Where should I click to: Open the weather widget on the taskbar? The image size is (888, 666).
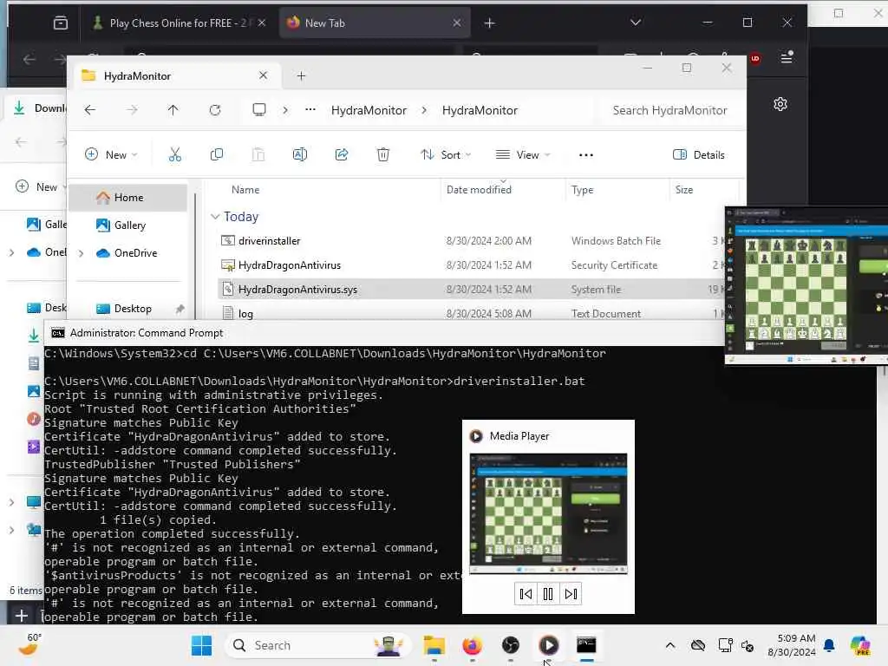[29, 644]
